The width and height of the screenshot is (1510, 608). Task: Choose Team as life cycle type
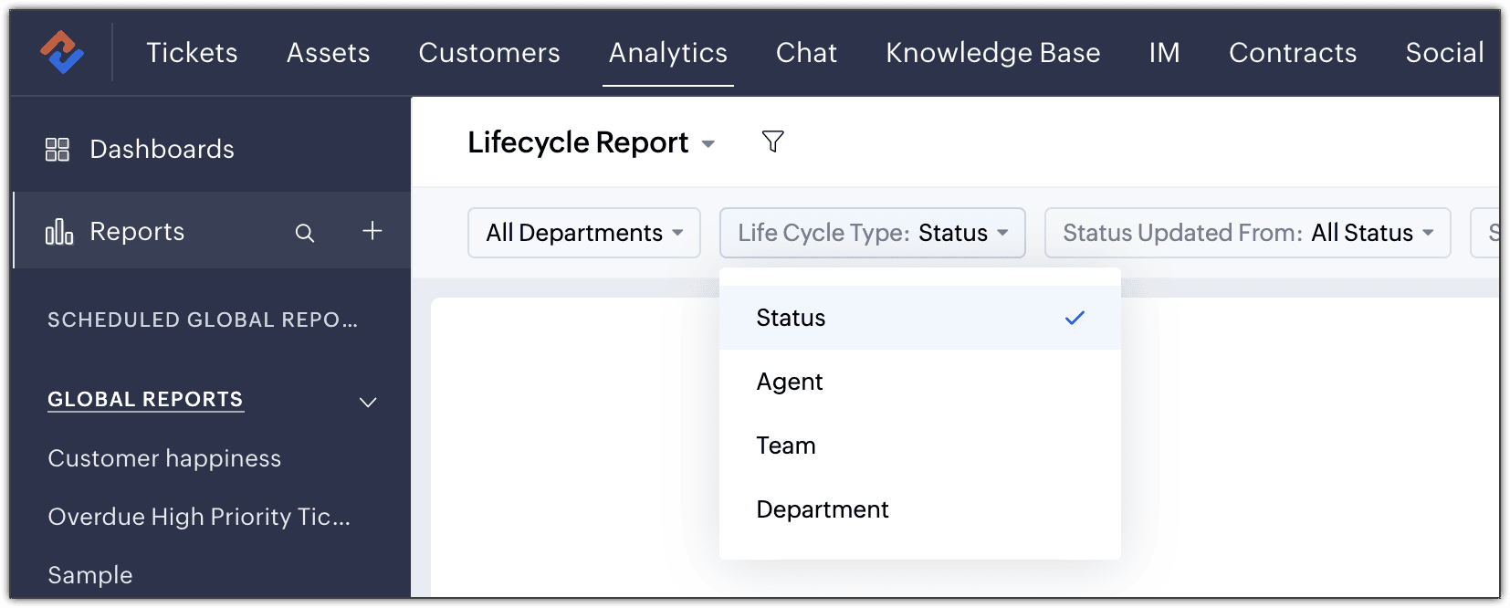786,446
